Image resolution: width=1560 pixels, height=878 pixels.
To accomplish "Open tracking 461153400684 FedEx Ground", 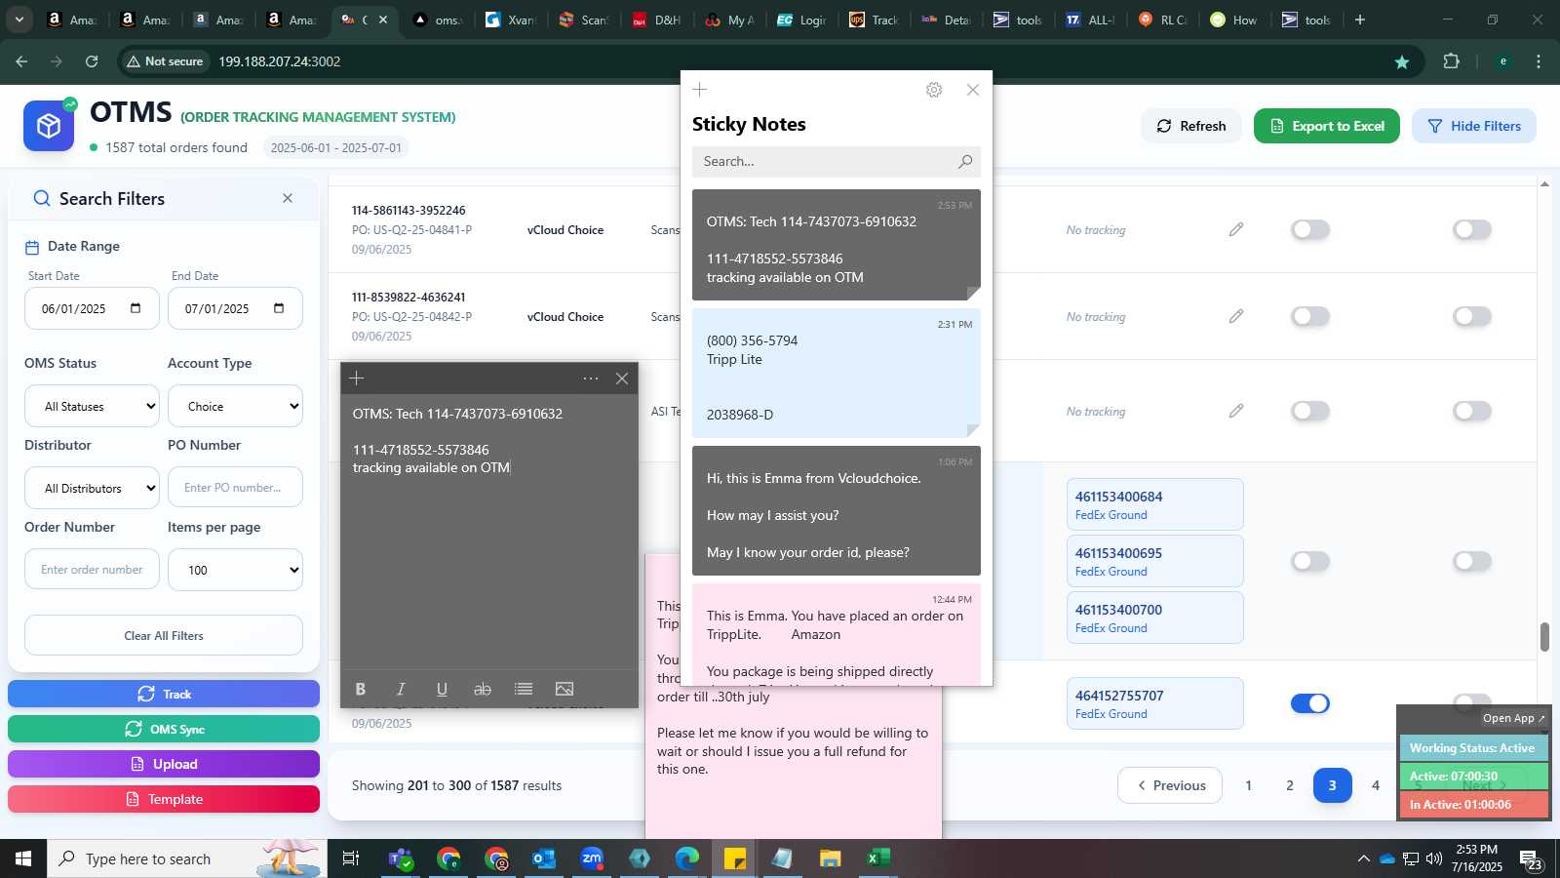I will click(1155, 504).
